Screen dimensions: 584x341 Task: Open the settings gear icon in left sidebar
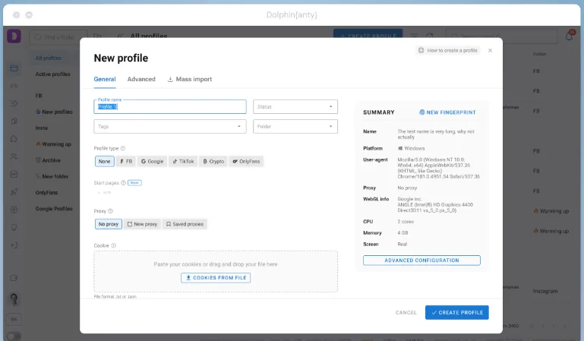[14, 210]
